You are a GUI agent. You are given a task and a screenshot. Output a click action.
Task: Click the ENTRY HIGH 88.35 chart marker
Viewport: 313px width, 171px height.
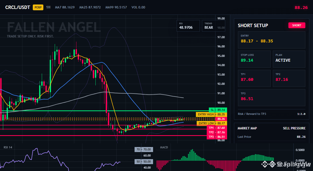(x=211, y=114)
